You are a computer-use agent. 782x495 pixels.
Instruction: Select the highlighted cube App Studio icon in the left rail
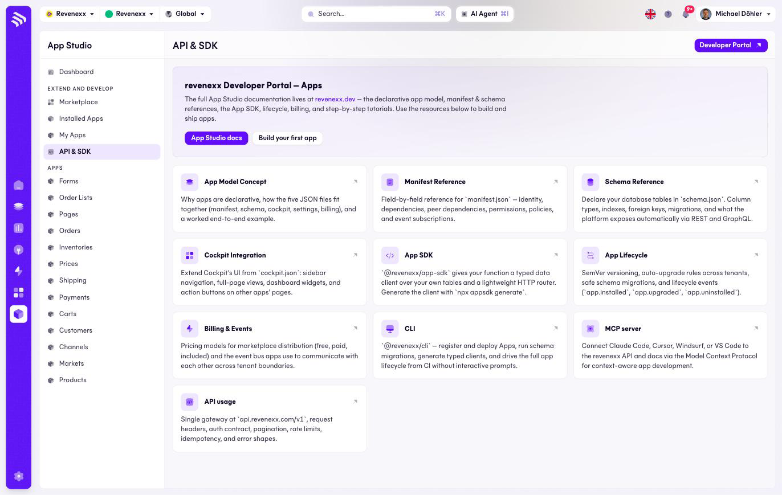(x=18, y=314)
